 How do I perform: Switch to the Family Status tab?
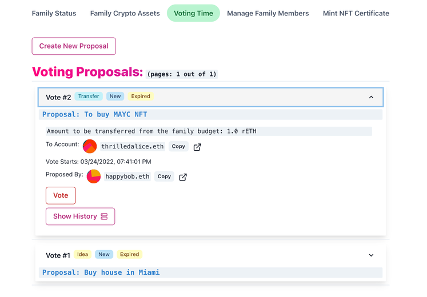(x=54, y=13)
